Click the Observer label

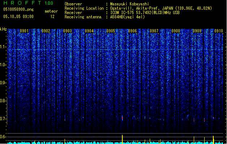point(73,4)
